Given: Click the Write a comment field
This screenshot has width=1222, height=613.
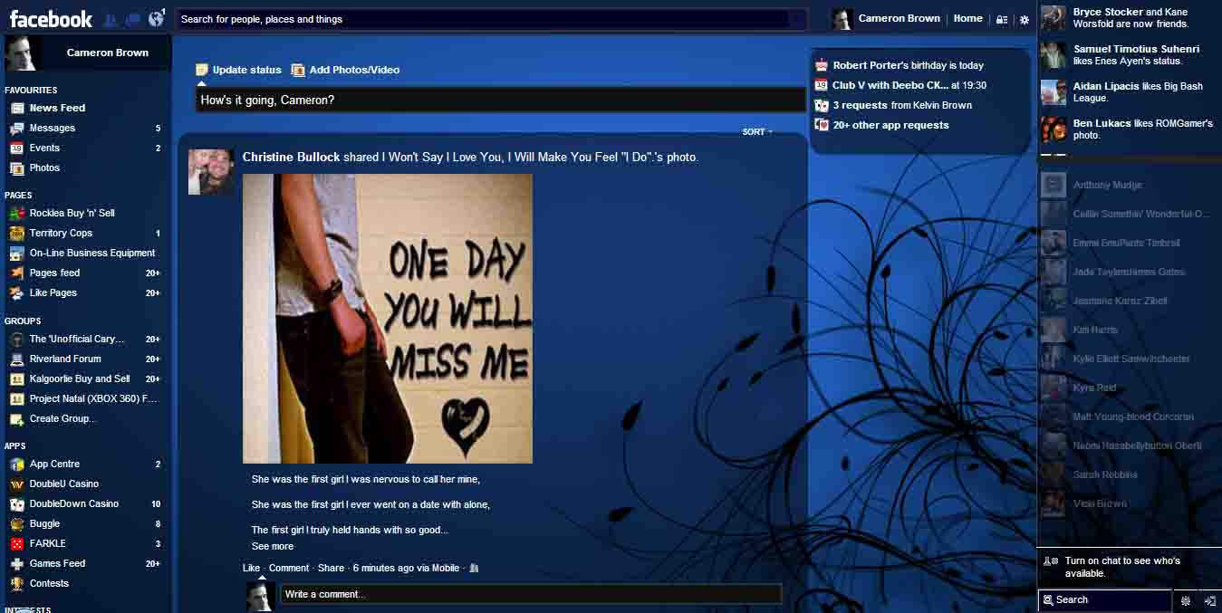Looking at the screenshot, I should pos(531,594).
